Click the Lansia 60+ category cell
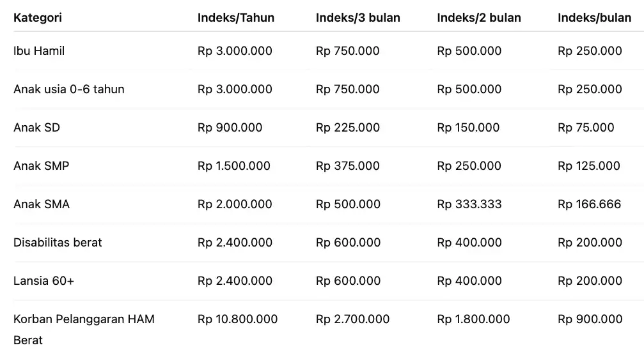The image size is (644, 350). 43,281
